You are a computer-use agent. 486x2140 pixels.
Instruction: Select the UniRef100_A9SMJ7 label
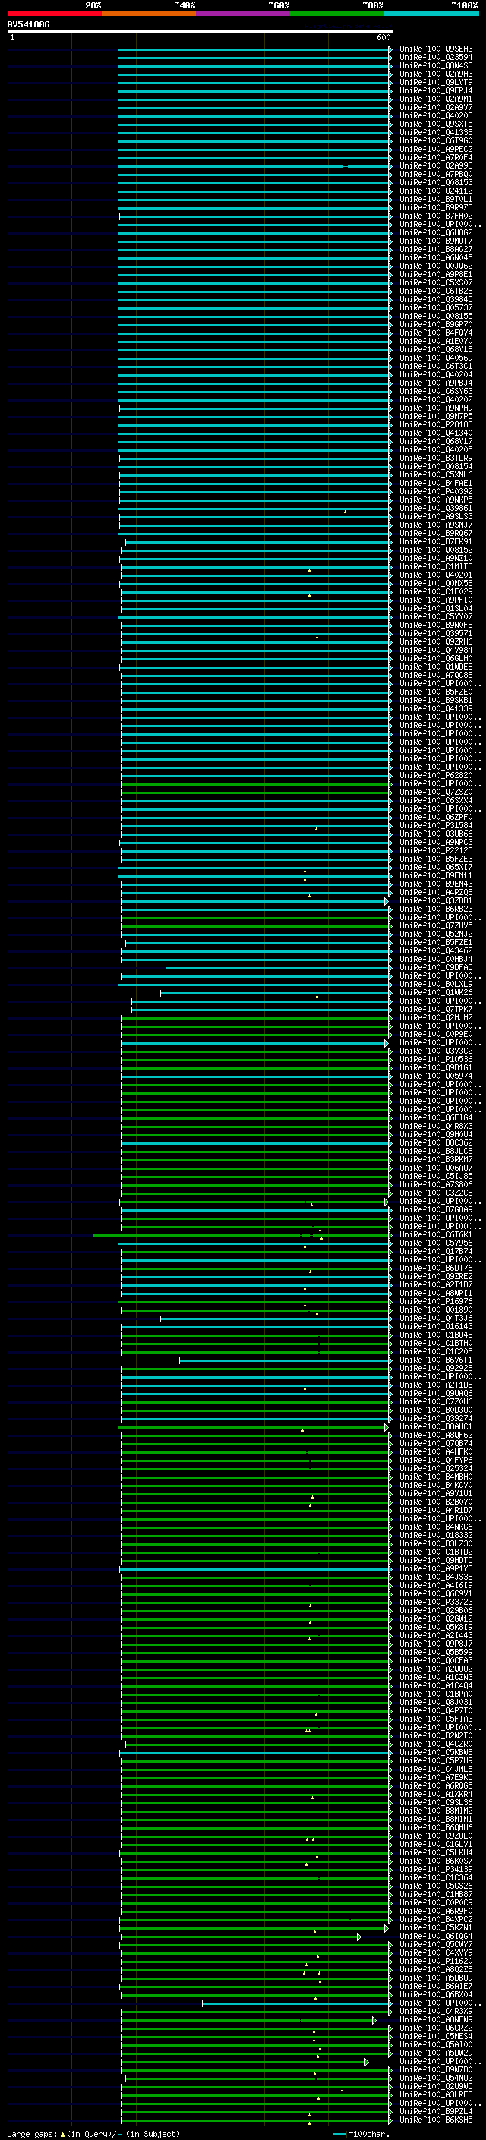(435, 525)
